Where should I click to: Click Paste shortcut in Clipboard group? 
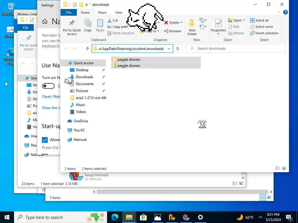[x=120, y=33]
